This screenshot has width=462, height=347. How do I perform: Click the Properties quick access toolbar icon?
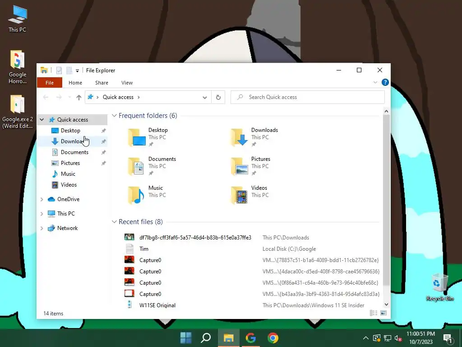[59, 70]
